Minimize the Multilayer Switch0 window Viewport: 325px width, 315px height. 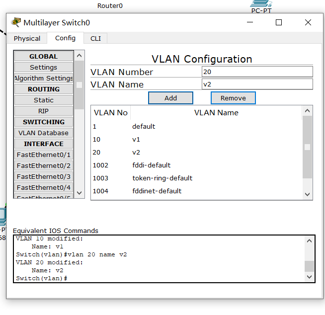250,22
